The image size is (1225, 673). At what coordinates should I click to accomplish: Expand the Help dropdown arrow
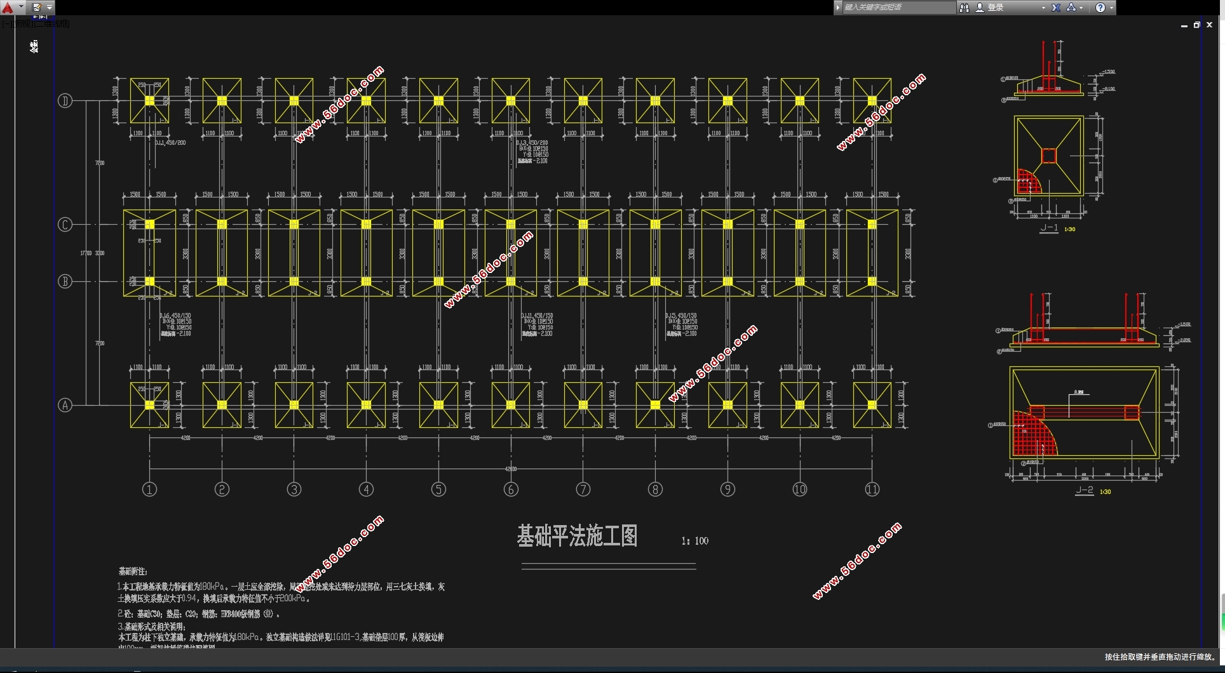[1111, 8]
